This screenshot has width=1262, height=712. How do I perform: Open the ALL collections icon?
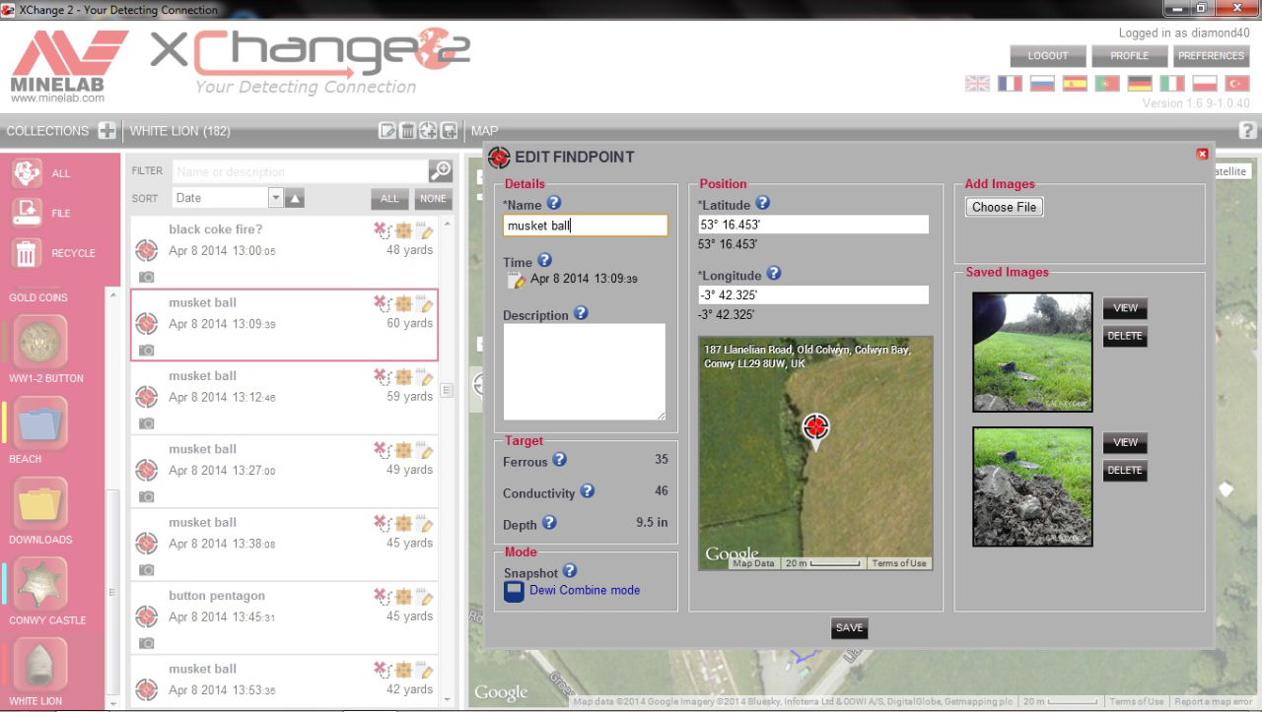tap(27, 172)
